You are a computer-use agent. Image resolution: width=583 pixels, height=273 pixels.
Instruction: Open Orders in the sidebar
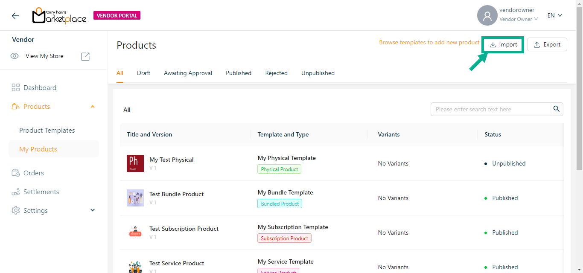[x=33, y=173]
